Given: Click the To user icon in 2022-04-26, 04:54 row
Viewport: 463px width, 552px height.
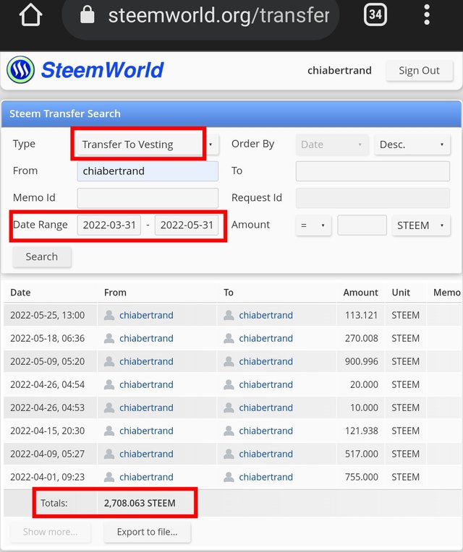Looking at the screenshot, I should [229, 384].
